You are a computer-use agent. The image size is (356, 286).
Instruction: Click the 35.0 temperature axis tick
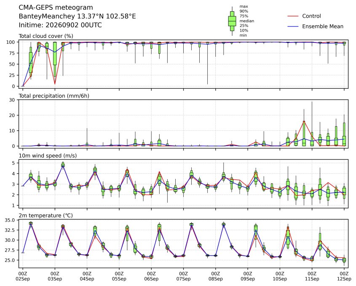10,220
